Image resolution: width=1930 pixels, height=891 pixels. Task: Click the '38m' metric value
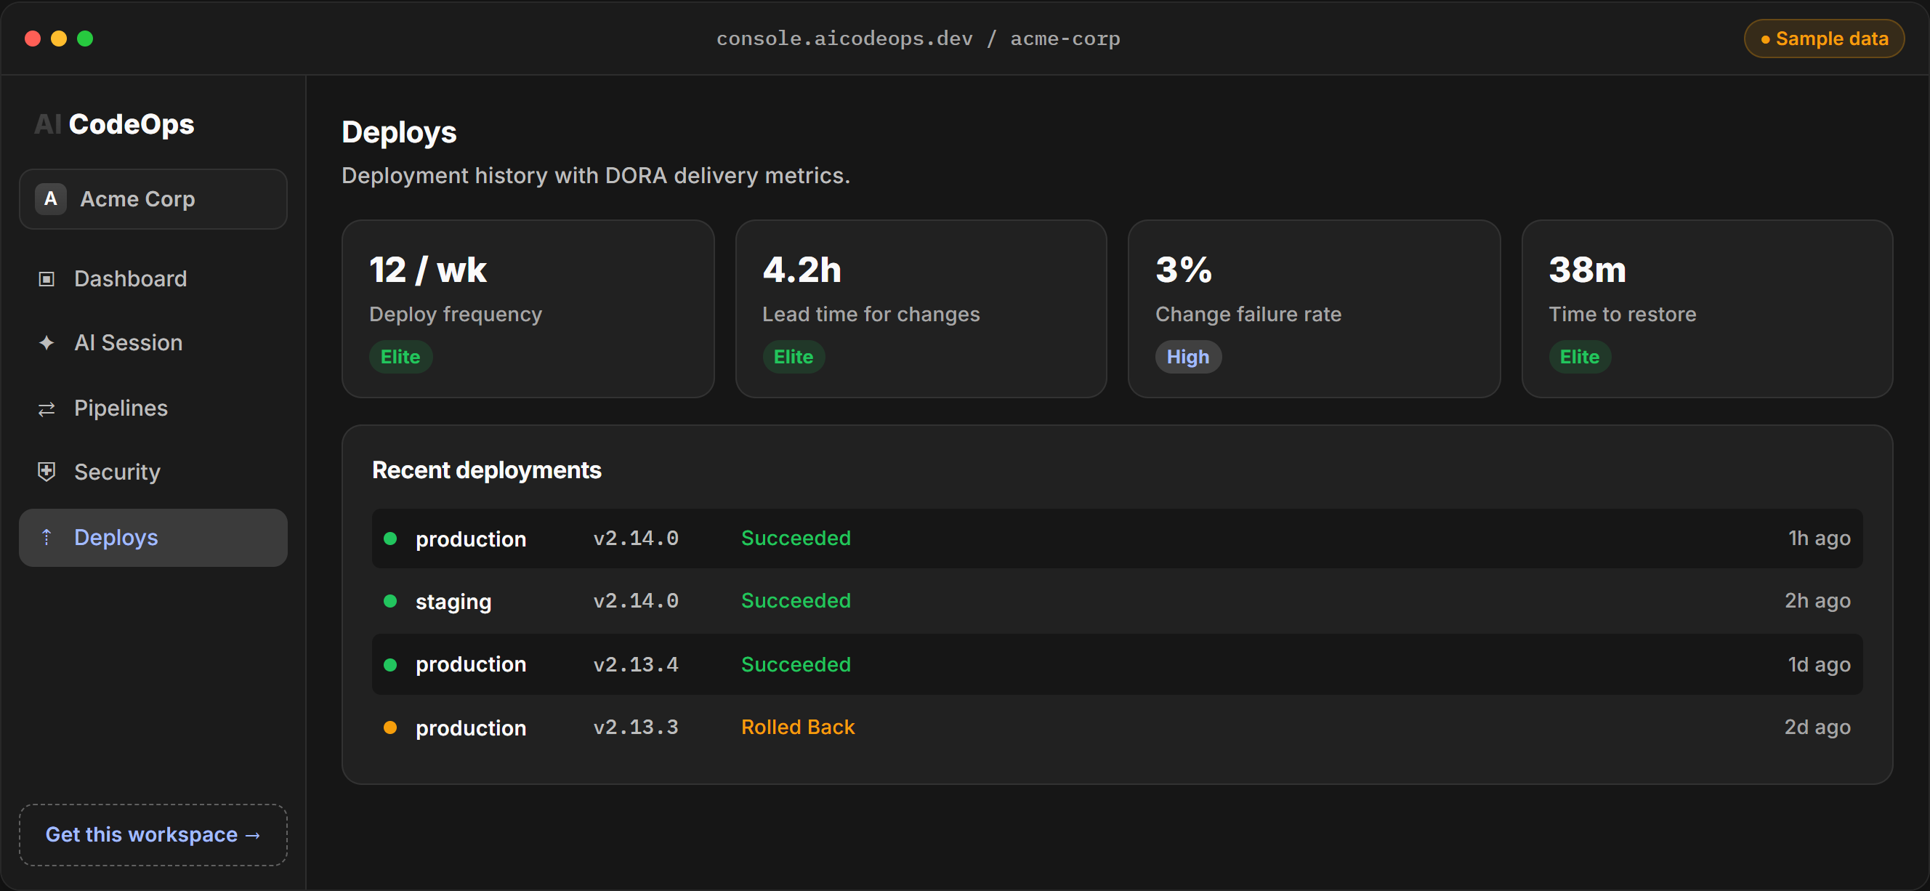pyautogui.click(x=1587, y=270)
